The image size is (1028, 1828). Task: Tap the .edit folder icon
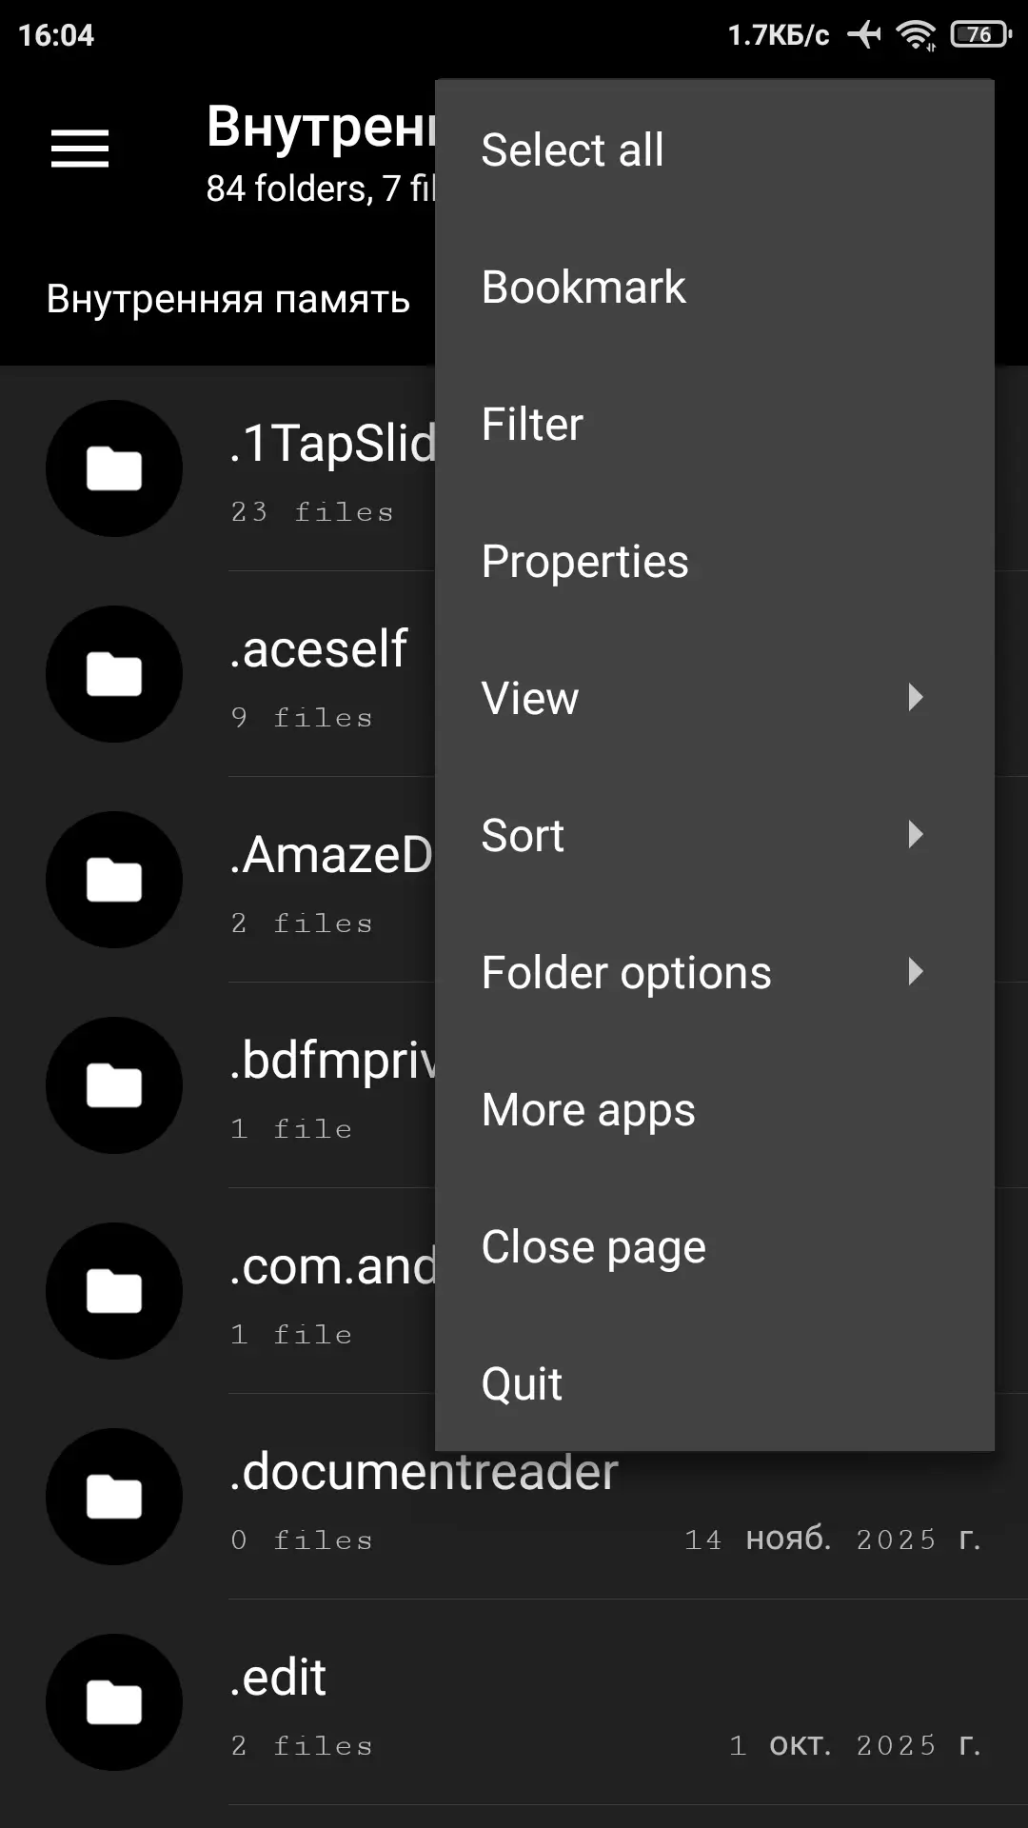coord(114,1702)
